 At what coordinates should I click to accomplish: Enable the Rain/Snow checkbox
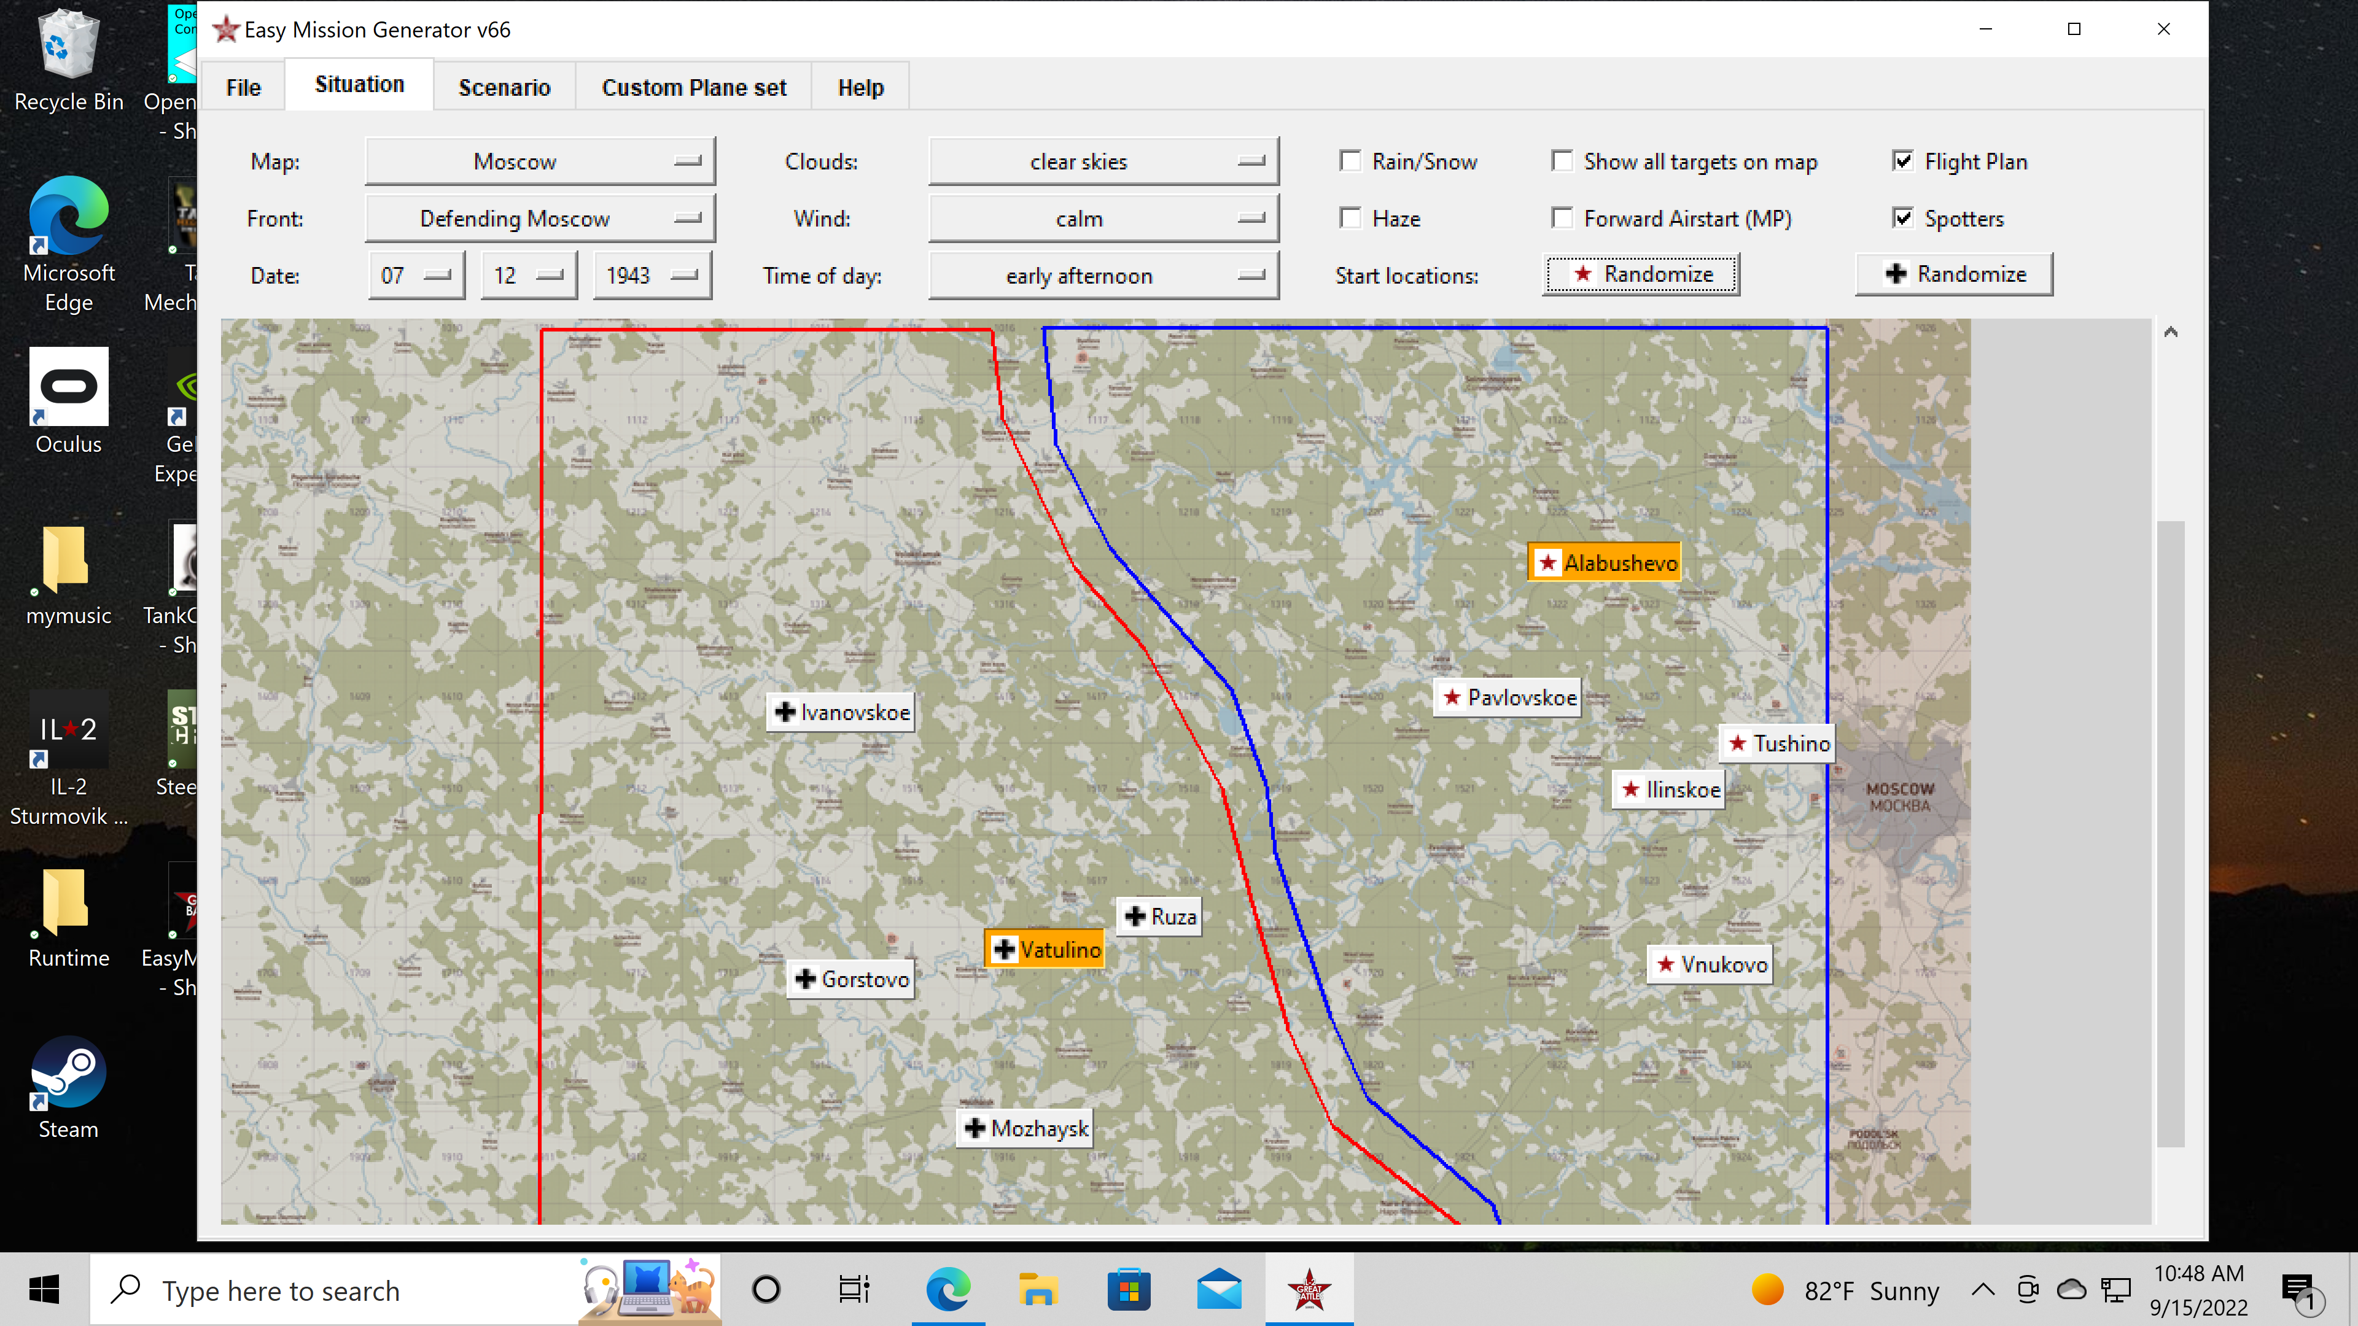1350,161
